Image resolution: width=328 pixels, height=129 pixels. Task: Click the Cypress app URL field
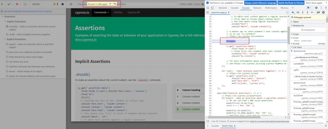pyautogui.click(x=127, y=4)
